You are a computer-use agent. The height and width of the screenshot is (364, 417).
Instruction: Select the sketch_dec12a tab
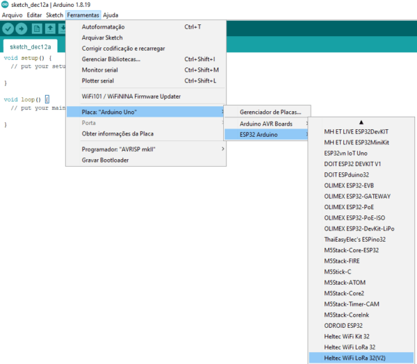31,47
